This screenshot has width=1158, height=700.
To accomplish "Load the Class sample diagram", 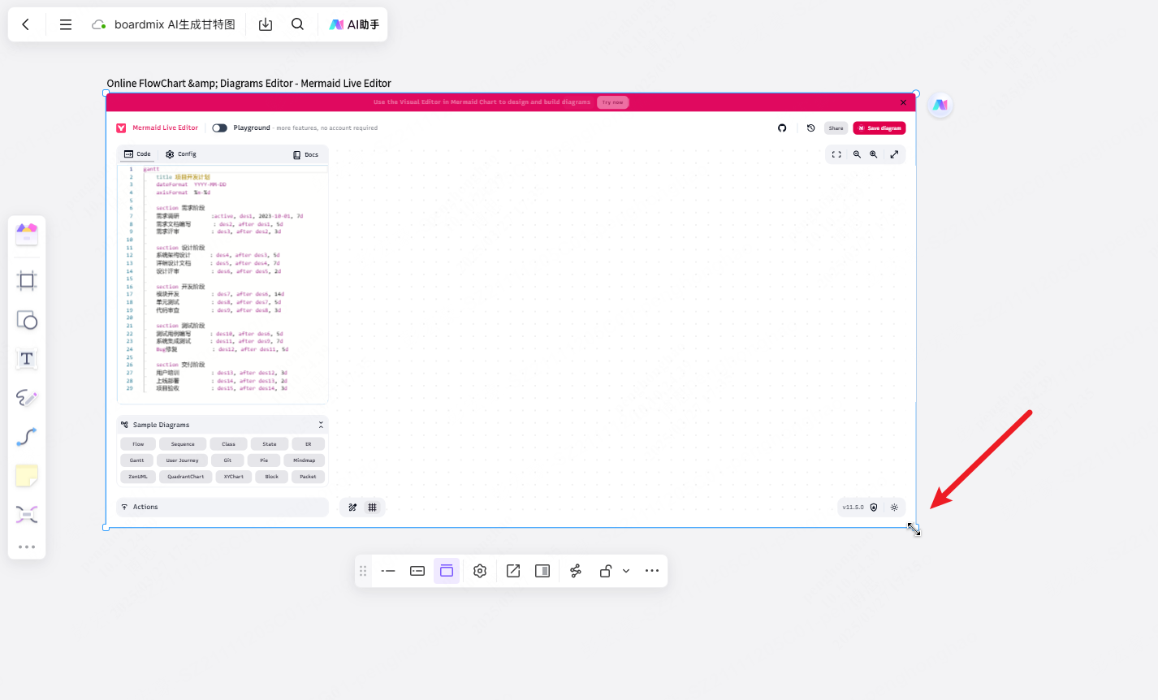I will [x=228, y=444].
